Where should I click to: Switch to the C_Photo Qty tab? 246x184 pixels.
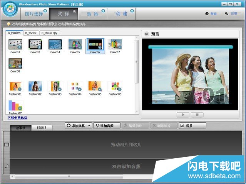(x=49, y=33)
